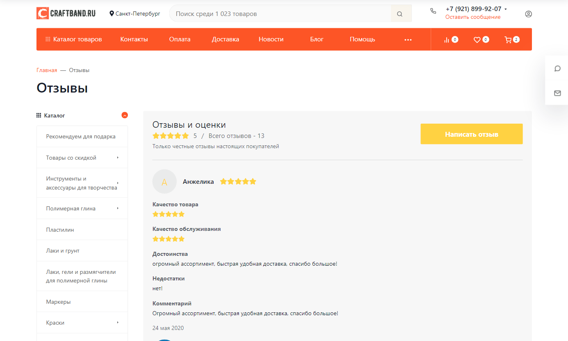Expand Полимерная глина submenu arrow
Screen dimensions: 568x341
[118, 208]
